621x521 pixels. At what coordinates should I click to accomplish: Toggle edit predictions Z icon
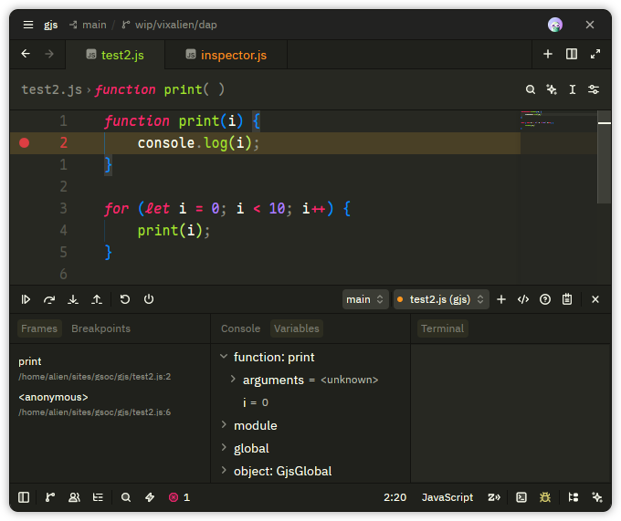pos(494,497)
